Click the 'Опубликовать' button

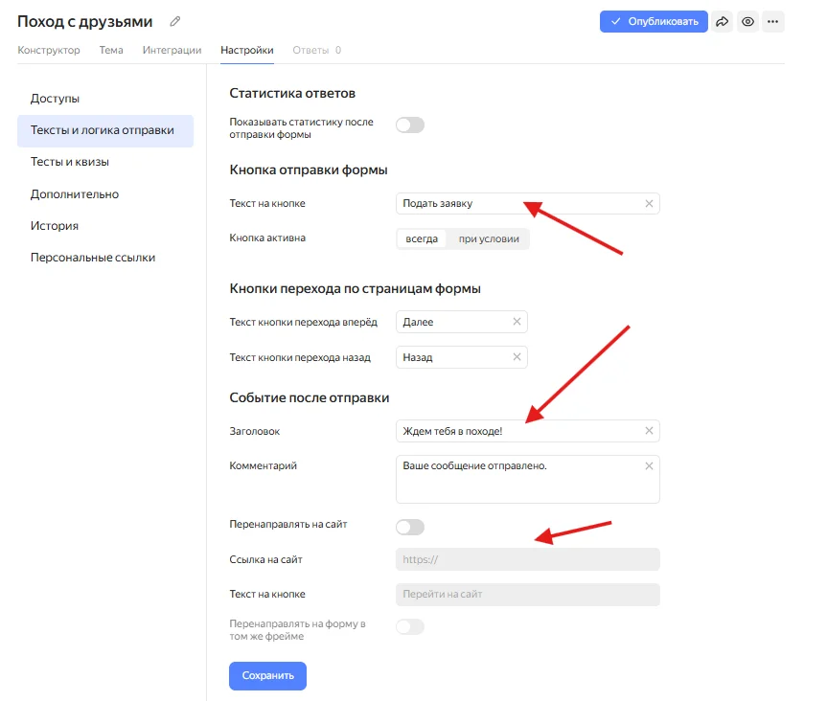tap(654, 21)
